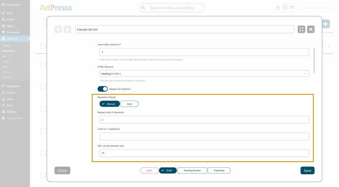Set status to Published
Screen dimensions: 339x187
click(219, 170)
